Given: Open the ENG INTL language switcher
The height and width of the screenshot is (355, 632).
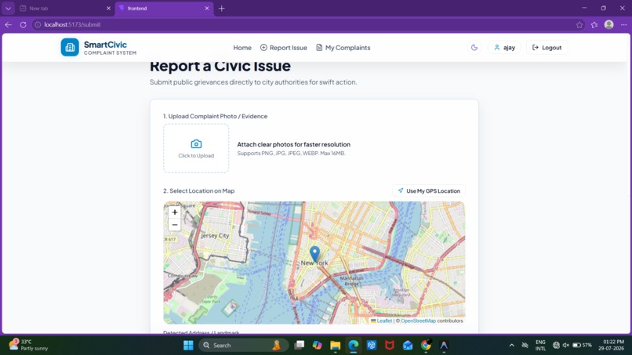Looking at the screenshot, I should point(540,346).
